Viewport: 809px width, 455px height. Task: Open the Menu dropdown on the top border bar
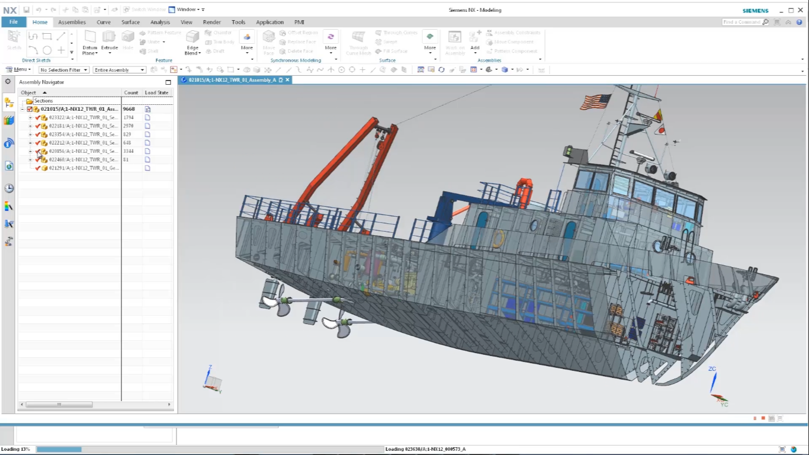tap(18, 70)
